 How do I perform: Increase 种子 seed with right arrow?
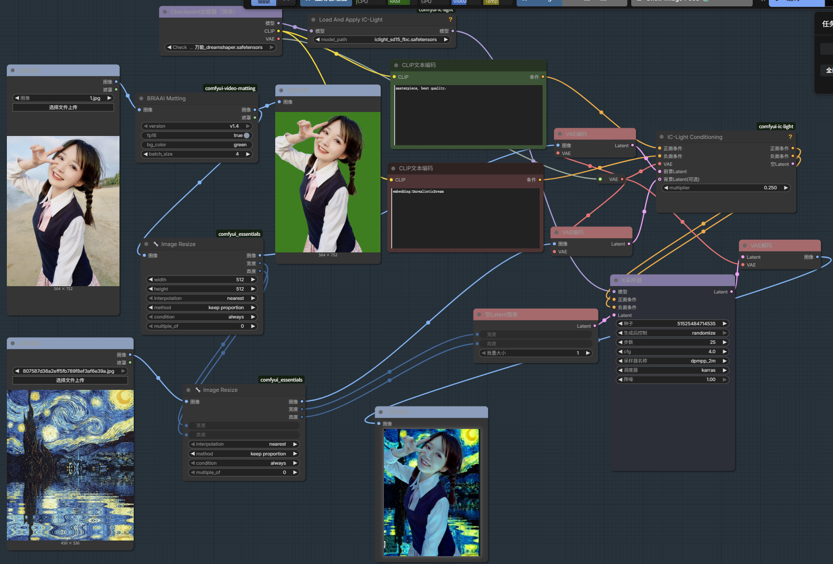click(725, 324)
